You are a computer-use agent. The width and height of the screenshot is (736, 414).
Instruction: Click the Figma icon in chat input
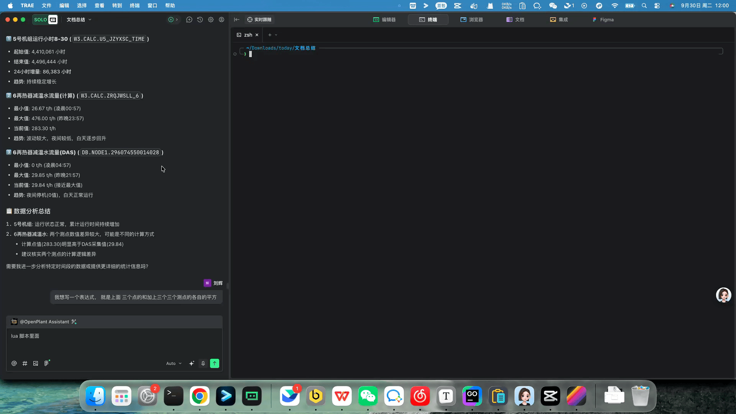point(47,363)
